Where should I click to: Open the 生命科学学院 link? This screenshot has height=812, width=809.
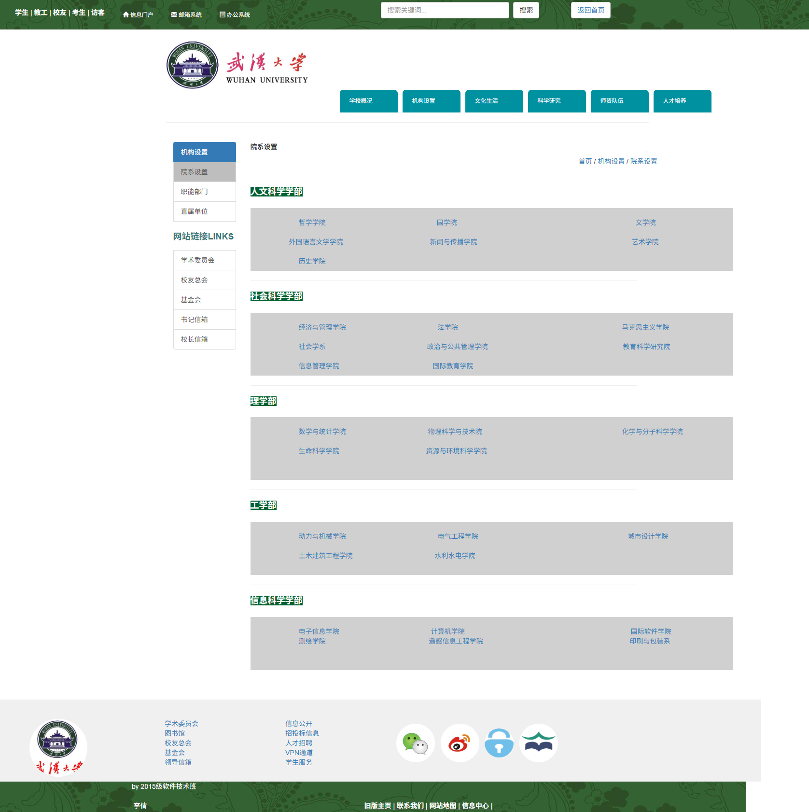pyautogui.click(x=319, y=451)
